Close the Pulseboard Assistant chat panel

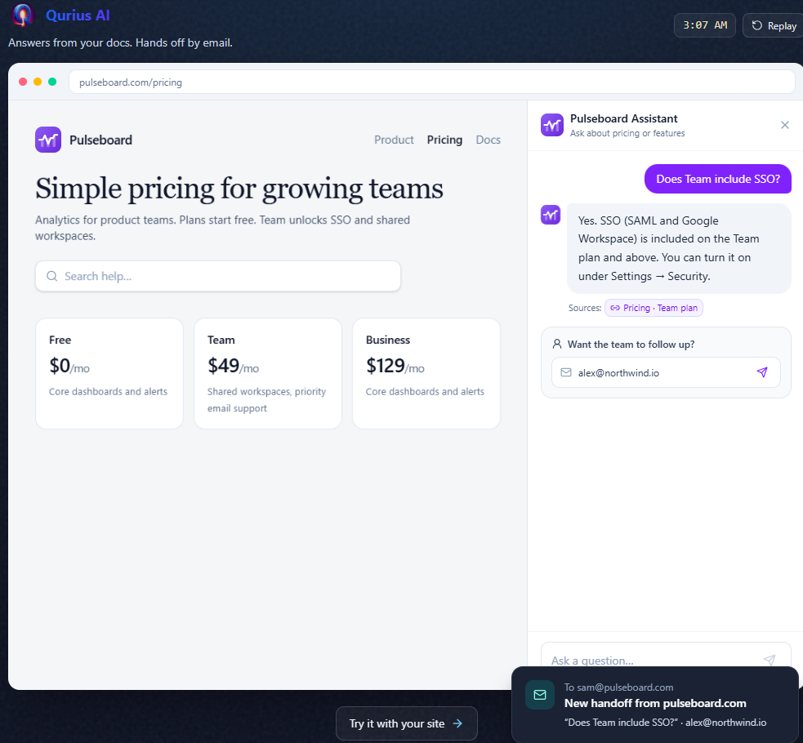784,125
